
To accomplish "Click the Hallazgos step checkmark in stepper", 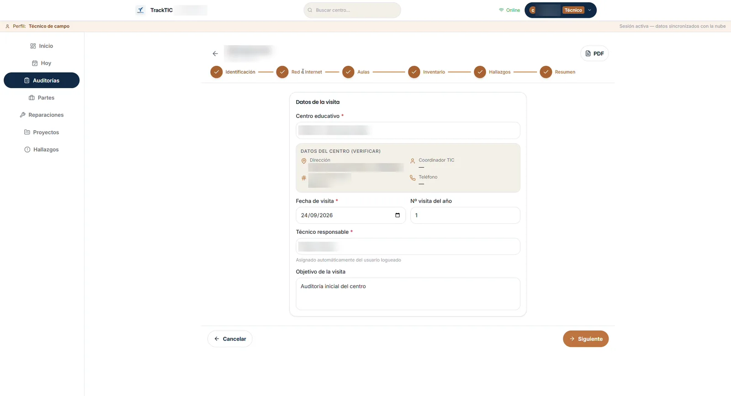I will coord(480,72).
